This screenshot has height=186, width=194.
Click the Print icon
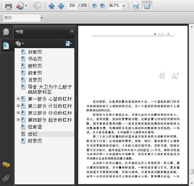click(x=8, y=6)
